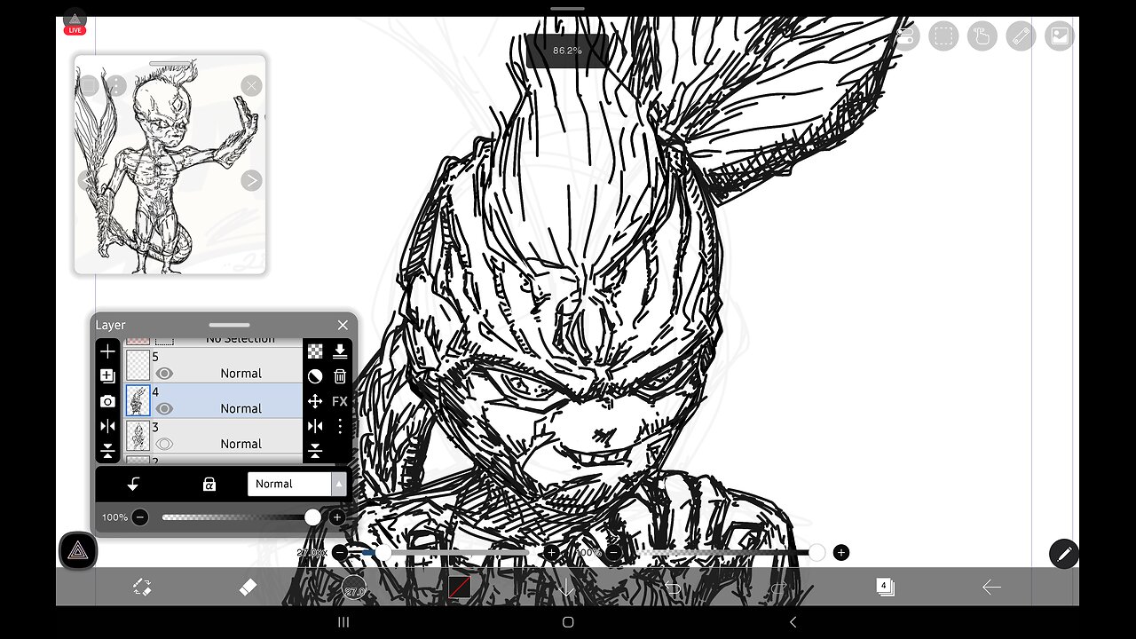Invert layer vertically in left icon column
Viewport: 1136px width, 639px height.
point(107,451)
